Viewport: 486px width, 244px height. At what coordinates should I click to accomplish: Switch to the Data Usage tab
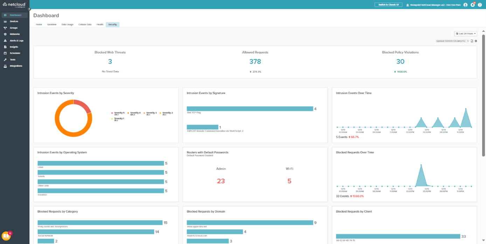coord(67,24)
